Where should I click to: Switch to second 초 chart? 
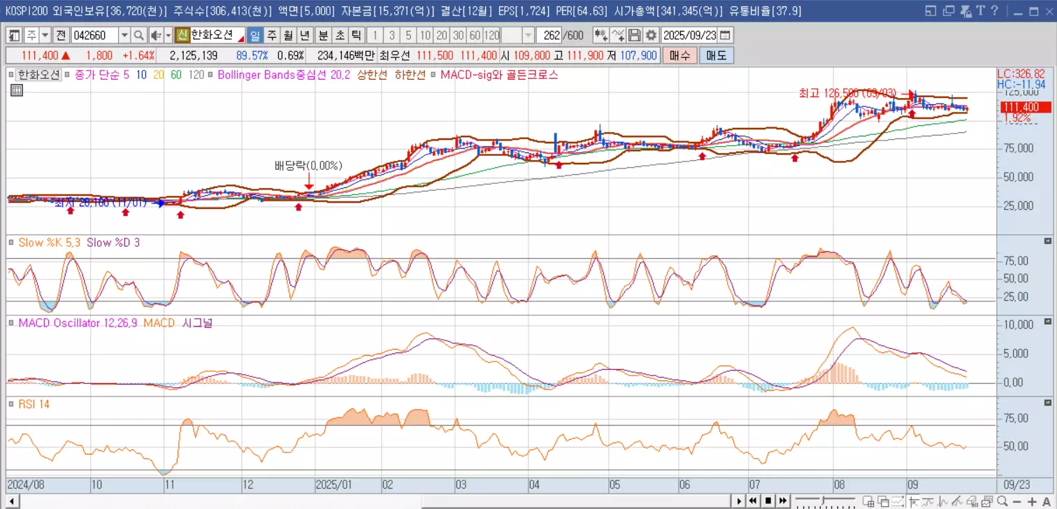point(340,36)
